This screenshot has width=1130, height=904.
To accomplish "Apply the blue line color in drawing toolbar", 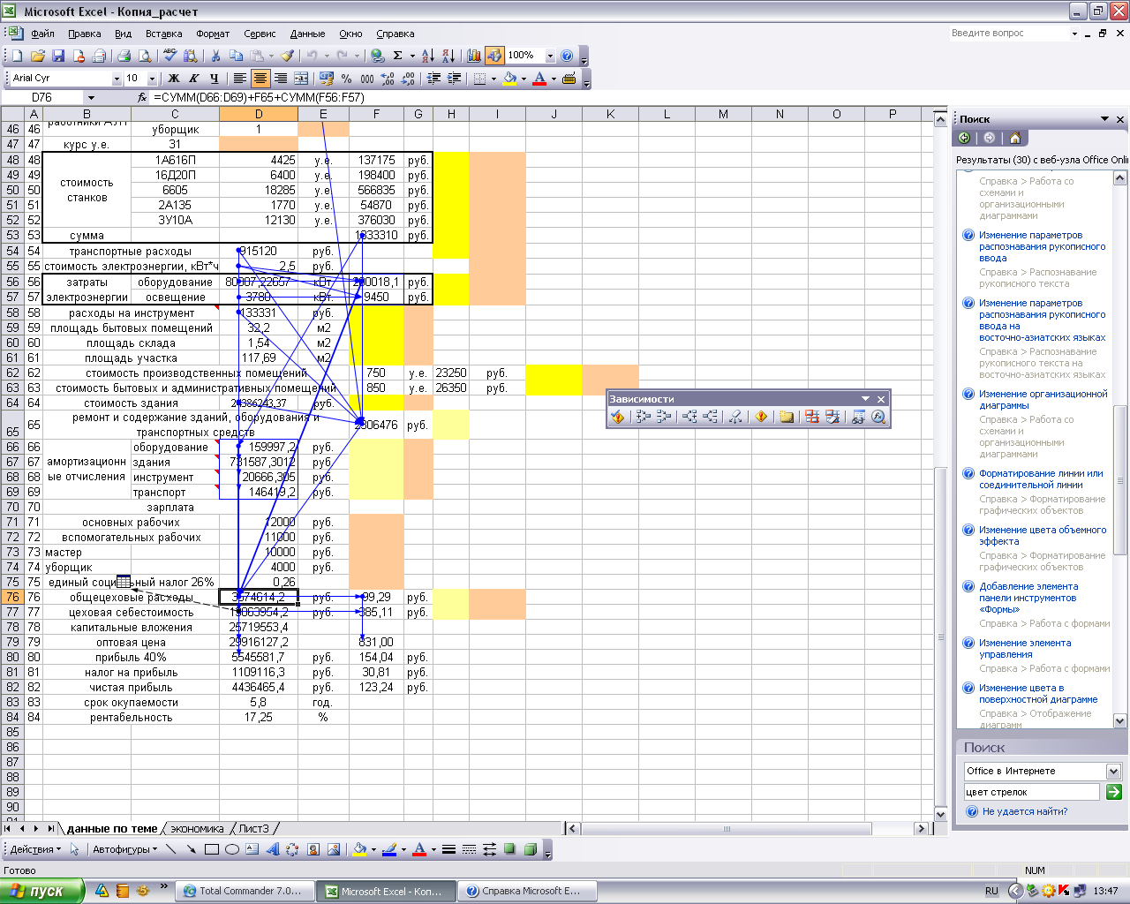I will [389, 849].
